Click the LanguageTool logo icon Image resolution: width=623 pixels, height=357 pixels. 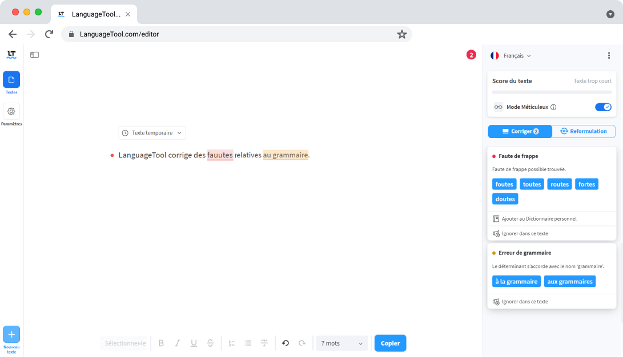click(x=11, y=55)
